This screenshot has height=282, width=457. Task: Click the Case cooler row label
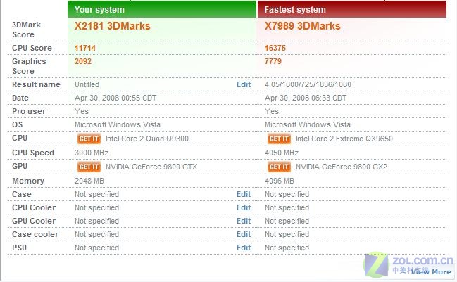coord(35,235)
